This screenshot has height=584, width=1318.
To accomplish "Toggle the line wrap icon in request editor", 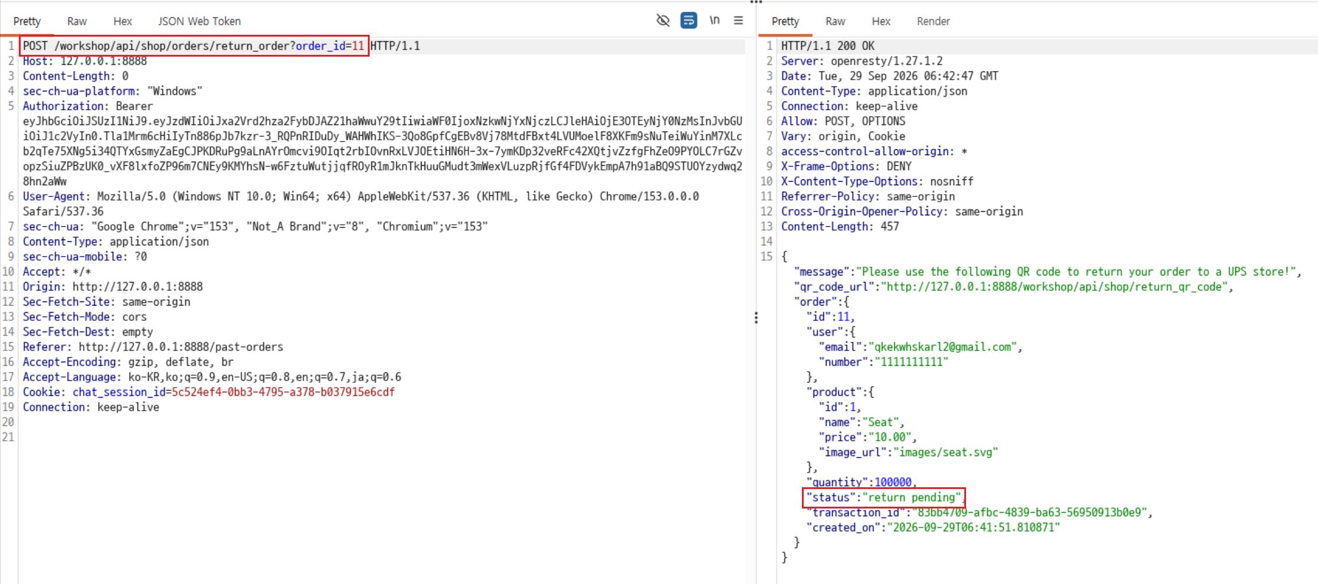I will (689, 21).
